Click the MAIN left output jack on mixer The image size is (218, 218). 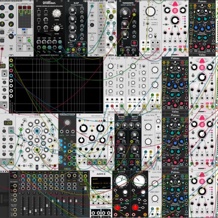click(85, 176)
